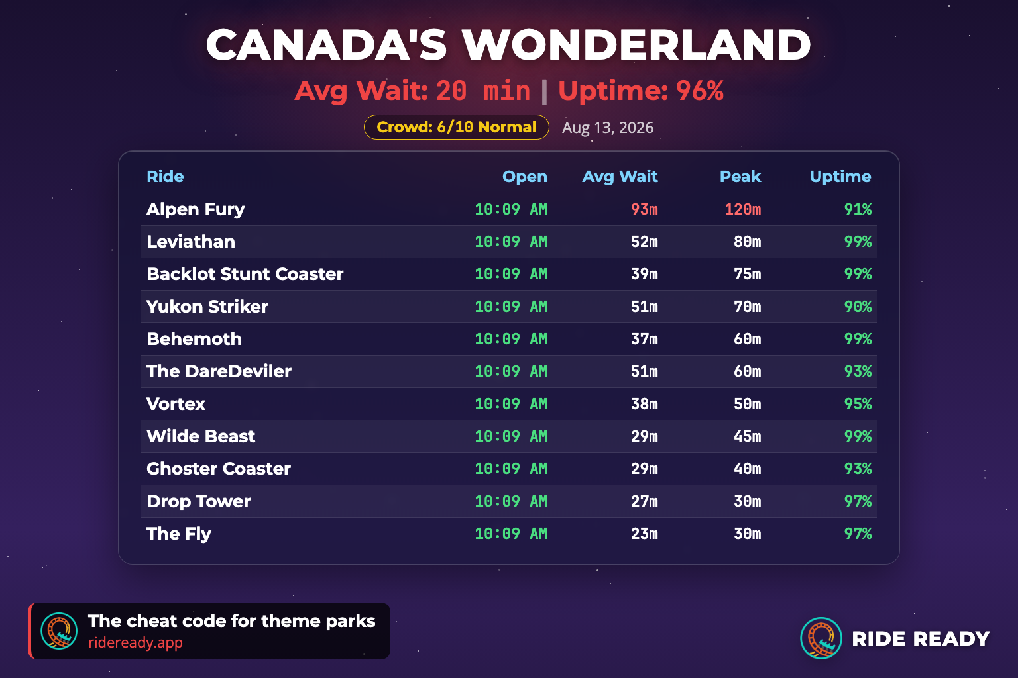Screen dimensions: 1018x678
Task: Sort by the Open column header
Action: [x=525, y=177]
